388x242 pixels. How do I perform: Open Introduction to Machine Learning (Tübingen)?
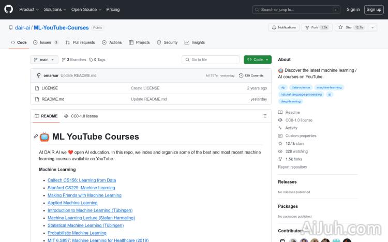coord(90,210)
